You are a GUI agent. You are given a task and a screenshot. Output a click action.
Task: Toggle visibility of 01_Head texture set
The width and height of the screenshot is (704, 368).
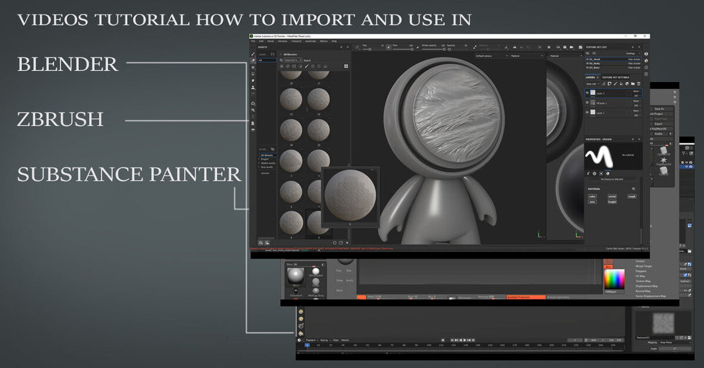point(587,59)
